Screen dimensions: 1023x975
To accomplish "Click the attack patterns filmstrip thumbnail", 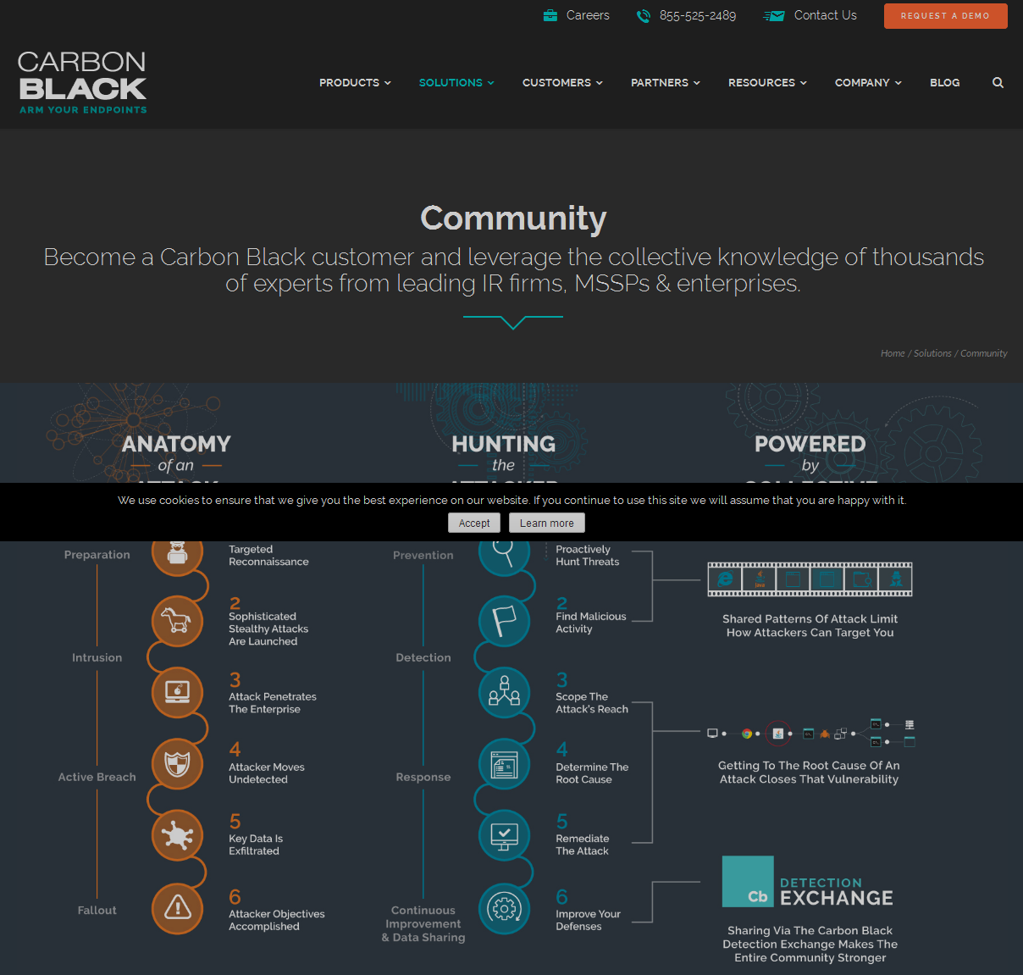I will pos(810,579).
